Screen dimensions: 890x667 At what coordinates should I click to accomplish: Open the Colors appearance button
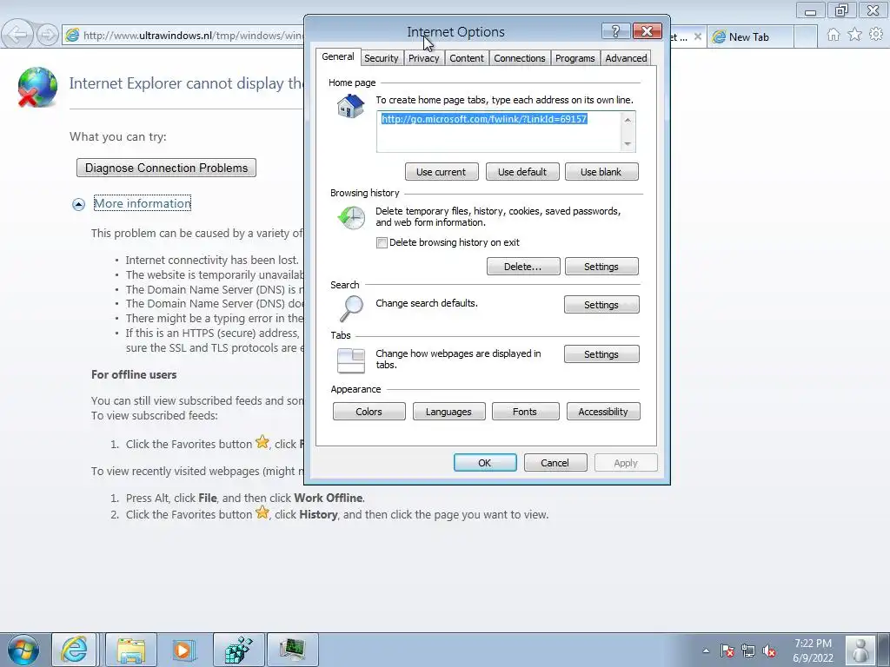click(369, 412)
